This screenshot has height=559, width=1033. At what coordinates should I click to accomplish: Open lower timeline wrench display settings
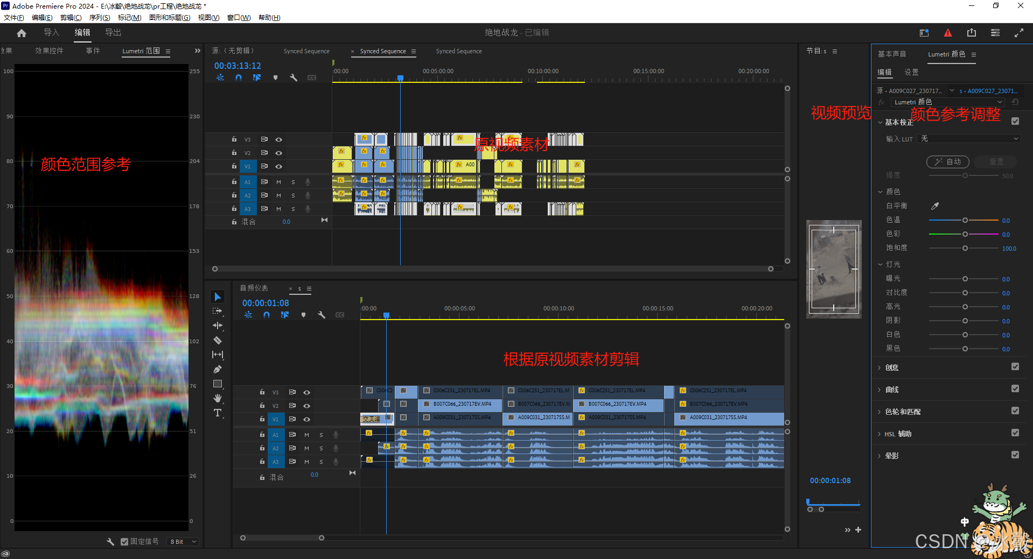(322, 315)
